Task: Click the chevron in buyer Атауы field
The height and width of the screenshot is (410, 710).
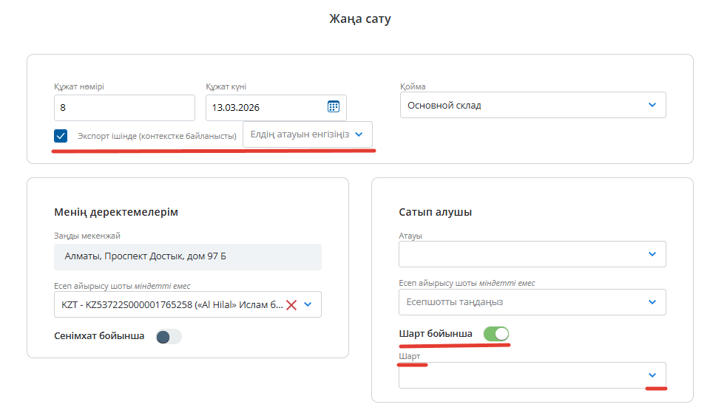Action: tap(652, 254)
